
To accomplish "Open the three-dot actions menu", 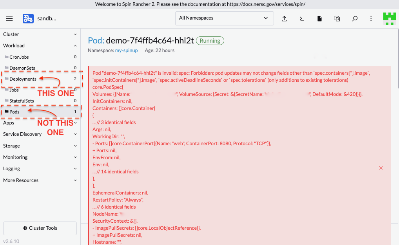I will 370,18.
